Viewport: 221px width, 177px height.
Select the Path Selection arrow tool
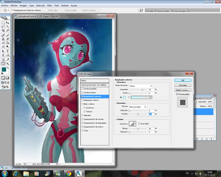tap(3, 51)
